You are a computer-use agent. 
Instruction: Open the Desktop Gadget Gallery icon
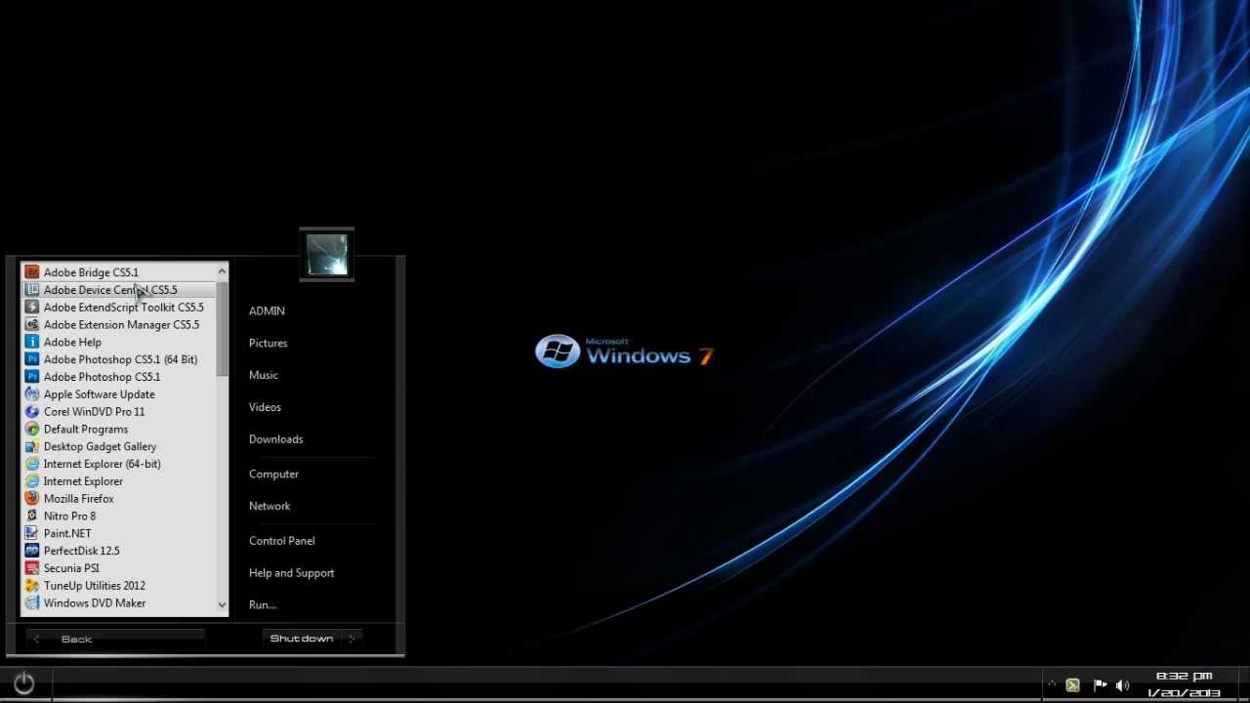point(32,447)
